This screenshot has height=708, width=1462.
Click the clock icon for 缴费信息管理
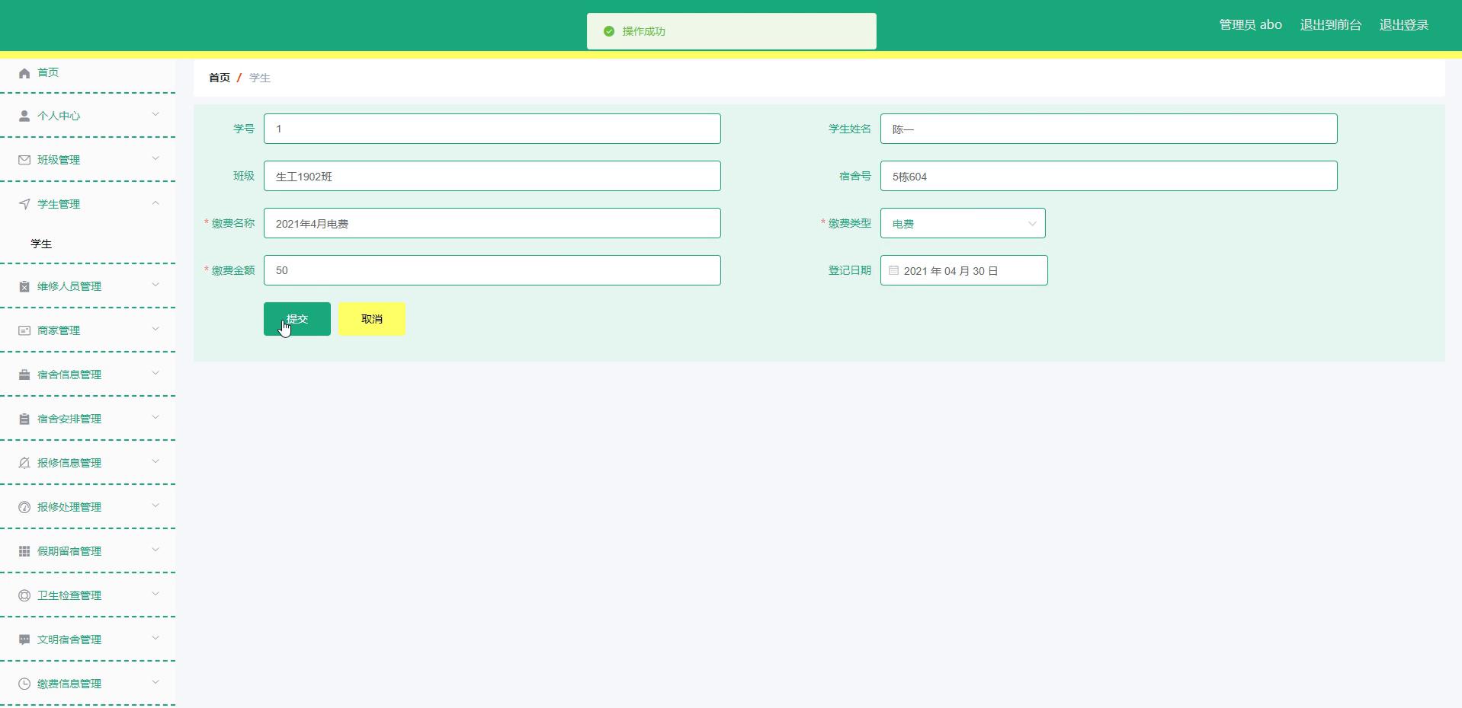point(24,684)
